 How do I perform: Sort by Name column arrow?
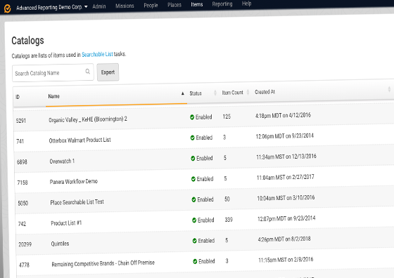183,93
